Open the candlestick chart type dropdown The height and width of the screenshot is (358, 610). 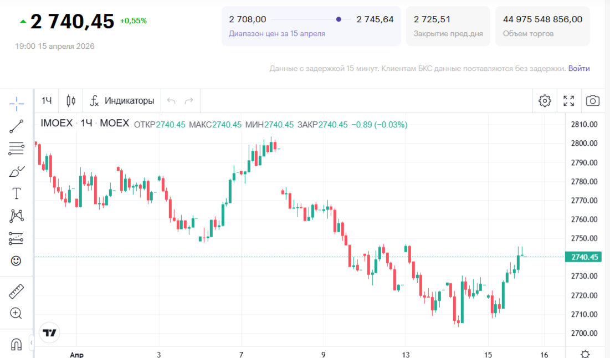pyautogui.click(x=71, y=101)
